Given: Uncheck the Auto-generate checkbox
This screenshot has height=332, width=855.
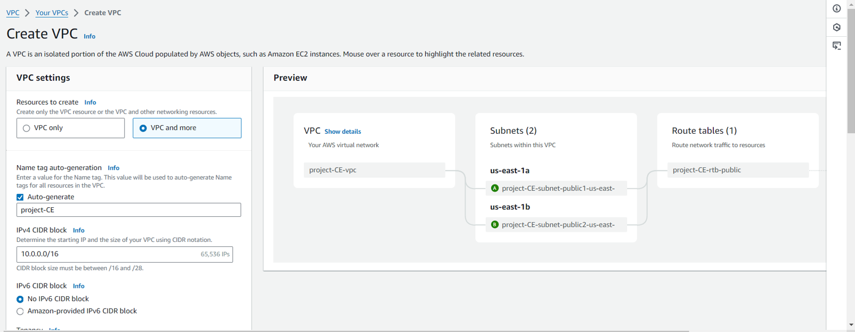Looking at the screenshot, I should [x=20, y=197].
